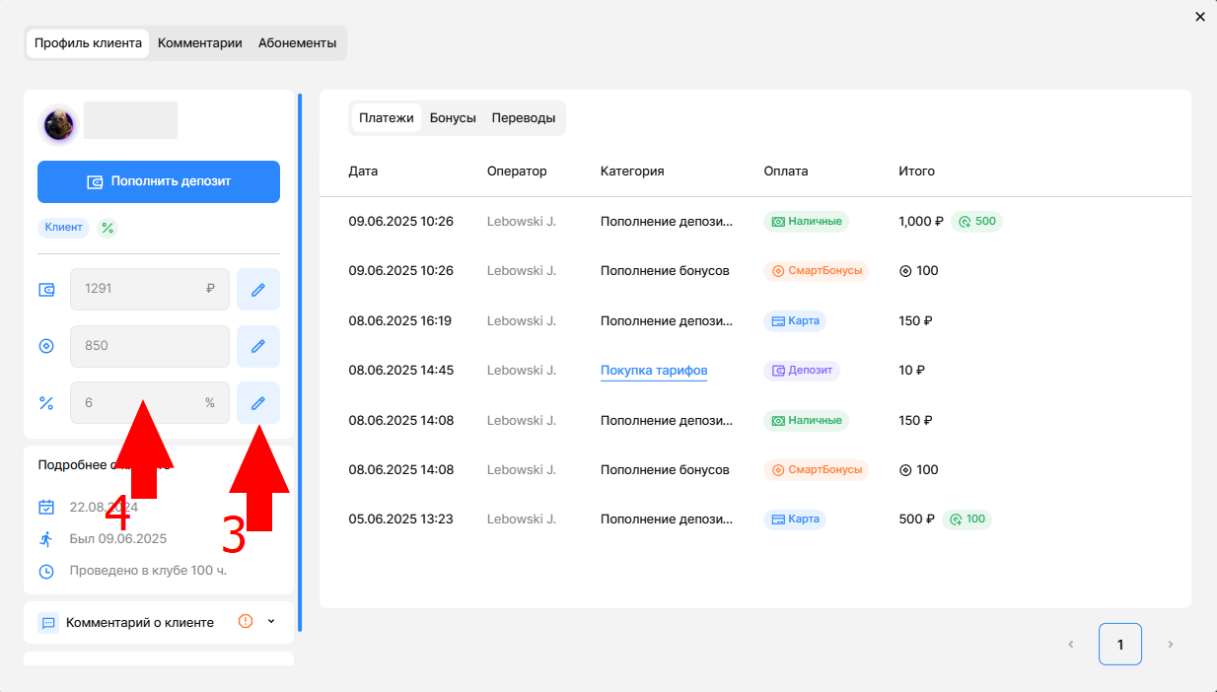Switch to the Комментарии tab

200,43
